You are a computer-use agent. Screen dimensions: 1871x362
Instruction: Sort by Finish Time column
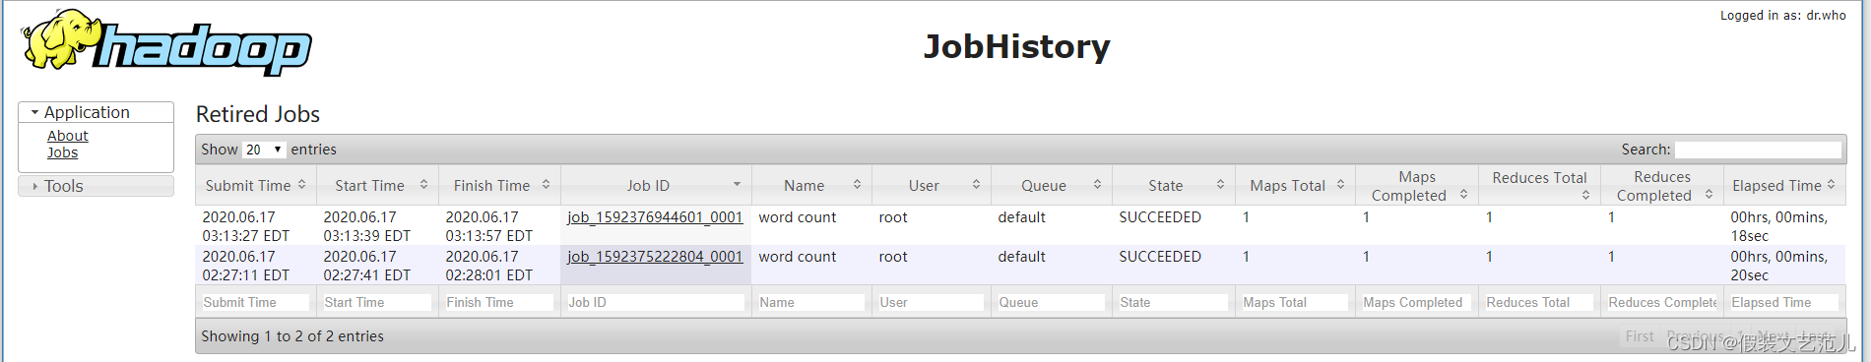(x=500, y=185)
